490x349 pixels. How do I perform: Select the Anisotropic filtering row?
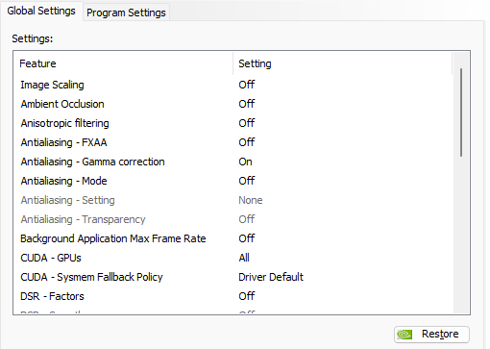(233, 123)
